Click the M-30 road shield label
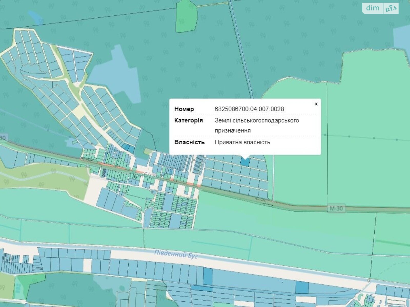Viewport: 410px width, 307px height. (x=336, y=209)
